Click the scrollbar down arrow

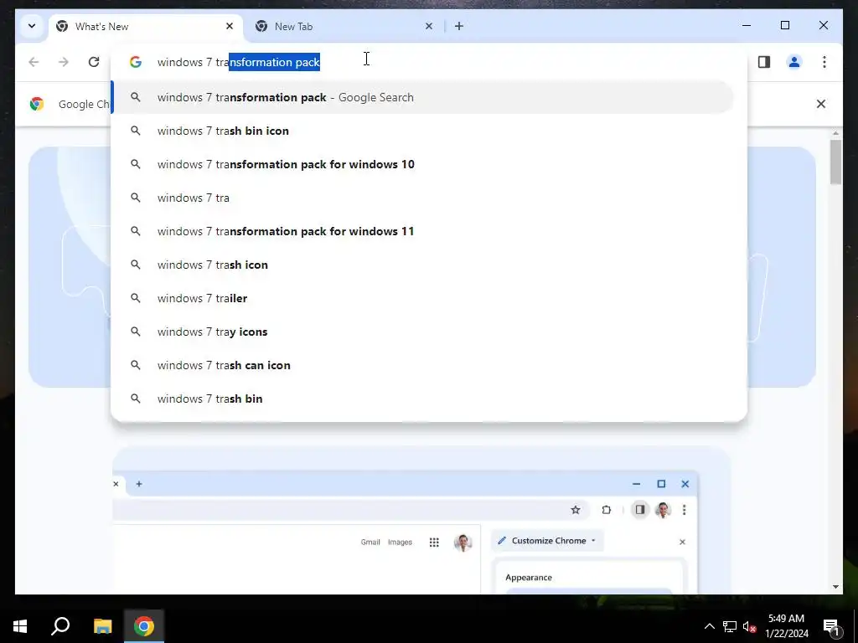point(835,587)
